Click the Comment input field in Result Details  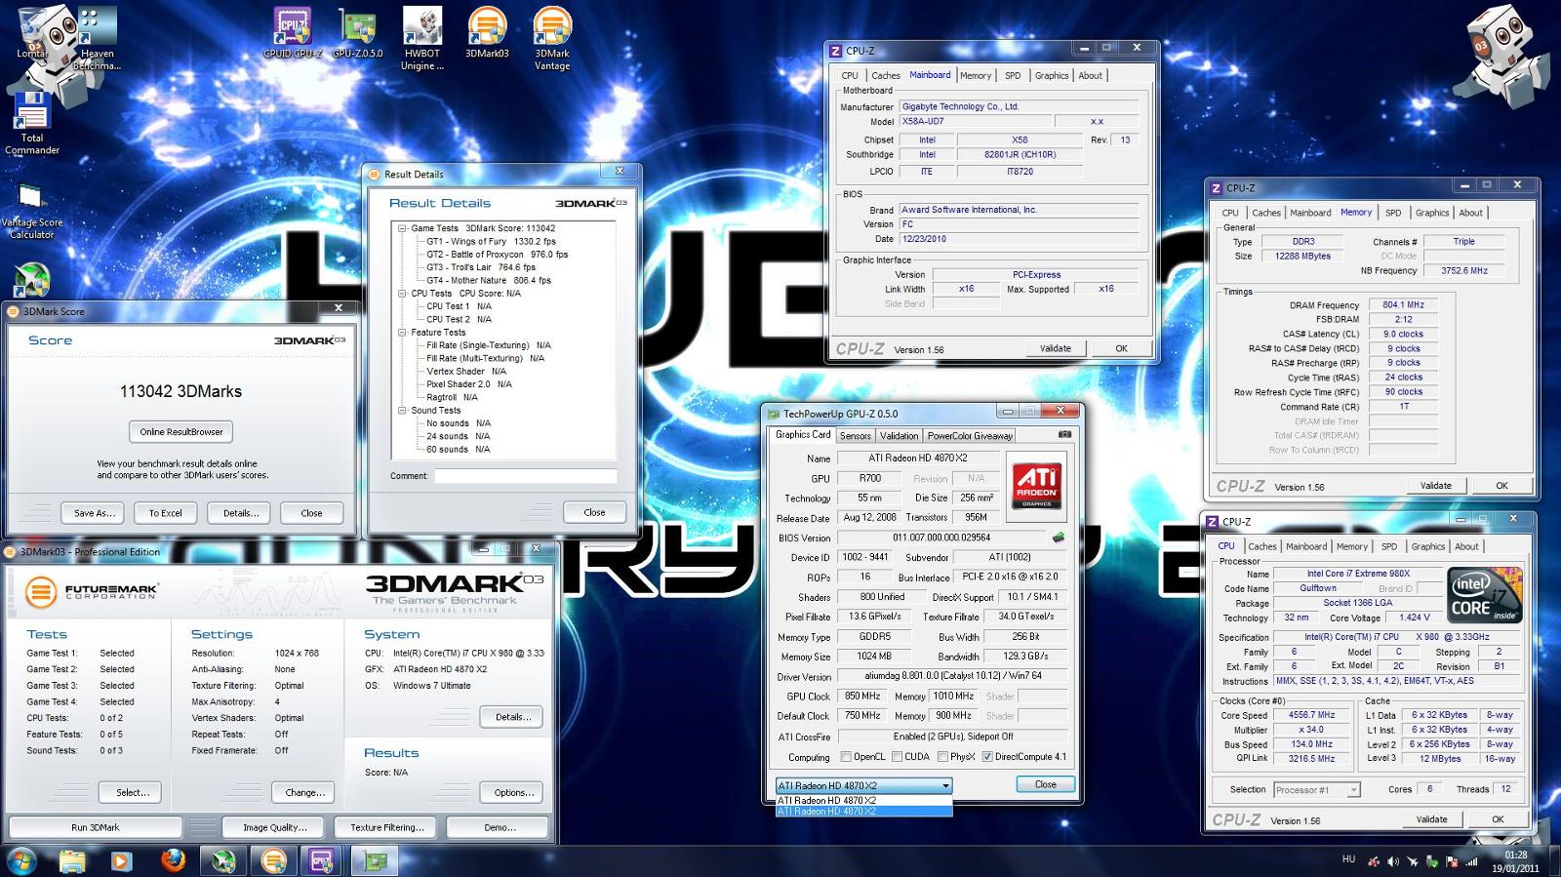[x=525, y=476]
